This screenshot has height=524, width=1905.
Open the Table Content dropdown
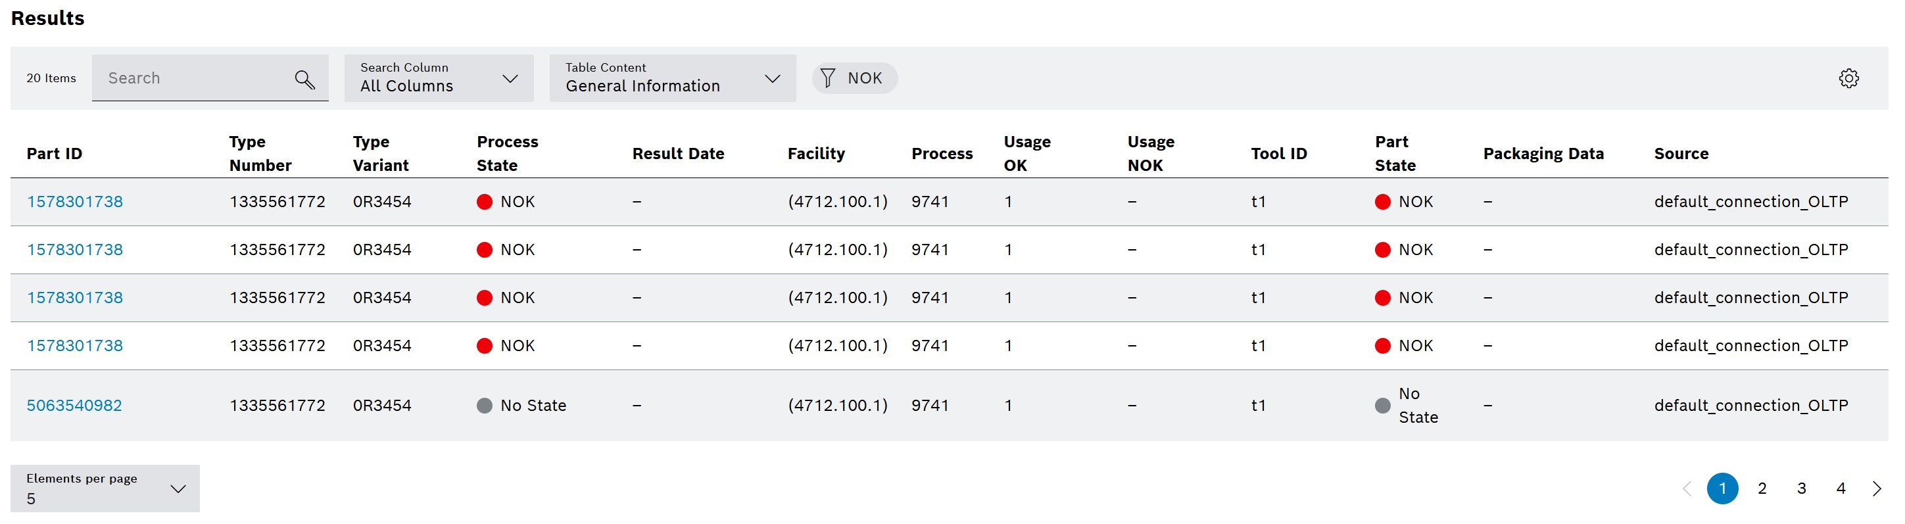[672, 78]
